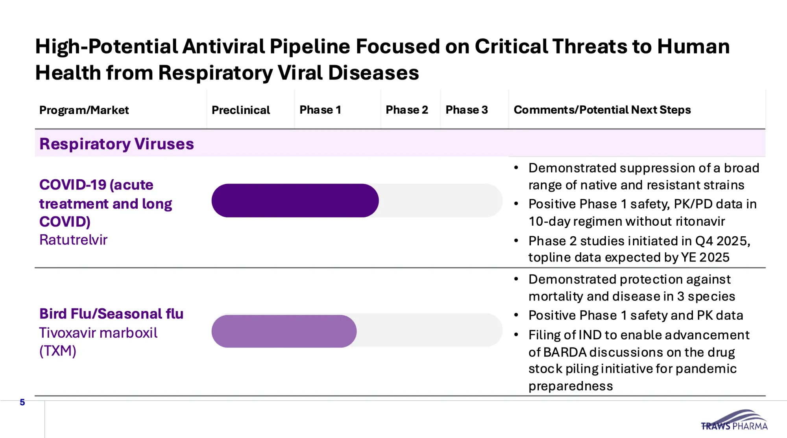Click the bullet about 10-day regimen without ritonavir
Screen dimensions: 787x438
[642, 212]
